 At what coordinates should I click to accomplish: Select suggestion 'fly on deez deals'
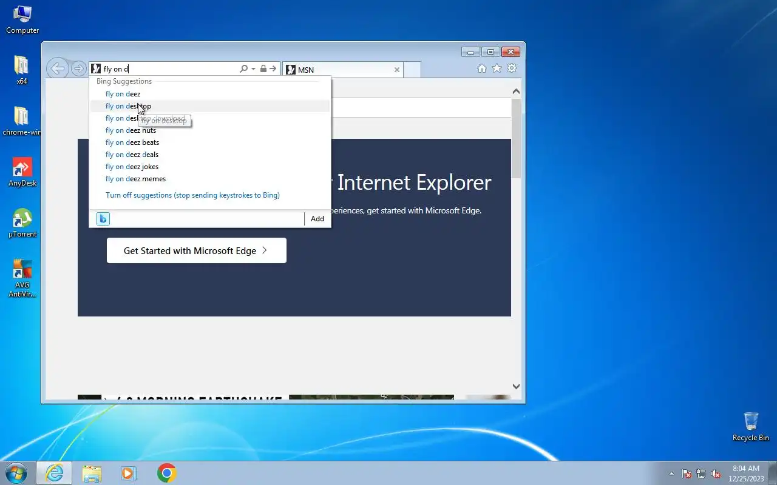209,155
